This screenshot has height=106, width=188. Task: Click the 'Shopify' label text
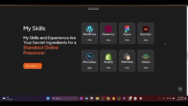108,62
